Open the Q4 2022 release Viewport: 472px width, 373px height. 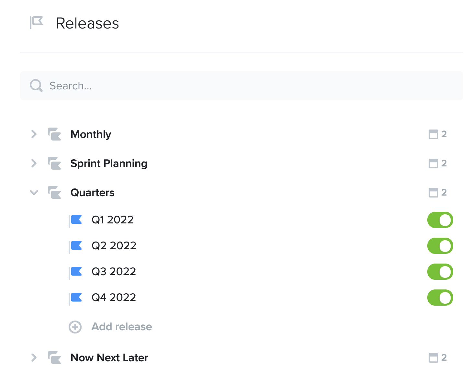[114, 298]
